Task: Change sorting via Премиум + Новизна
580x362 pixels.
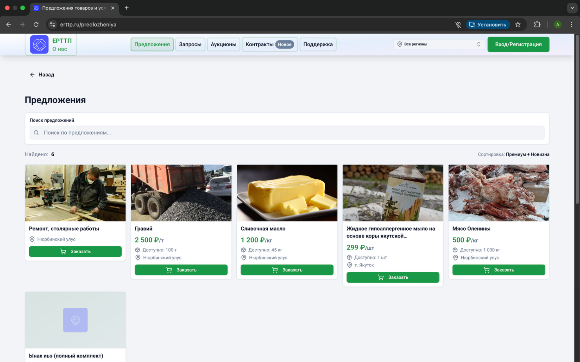Action: tap(527, 154)
